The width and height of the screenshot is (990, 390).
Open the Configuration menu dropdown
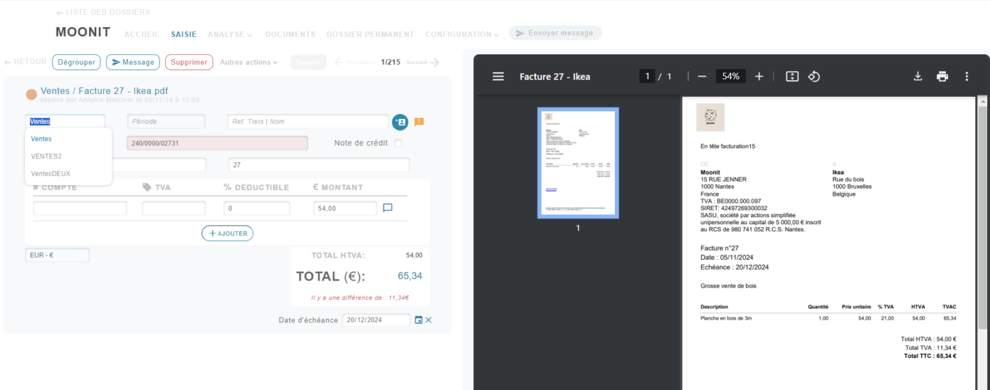point(462,34)
